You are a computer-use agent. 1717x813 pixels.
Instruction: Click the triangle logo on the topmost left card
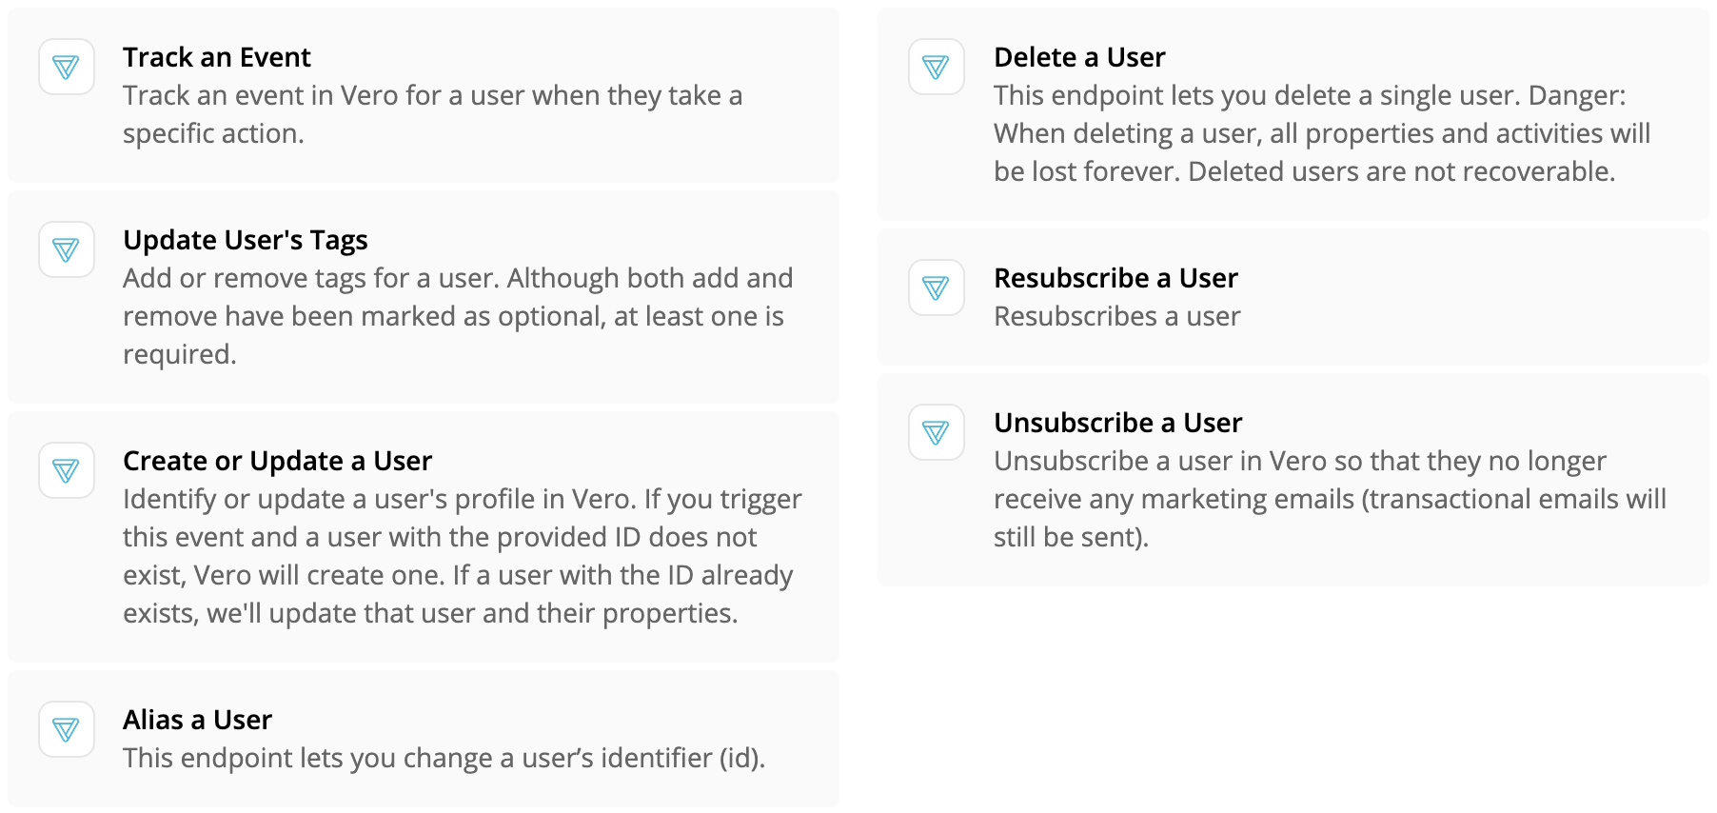[66, 67]
